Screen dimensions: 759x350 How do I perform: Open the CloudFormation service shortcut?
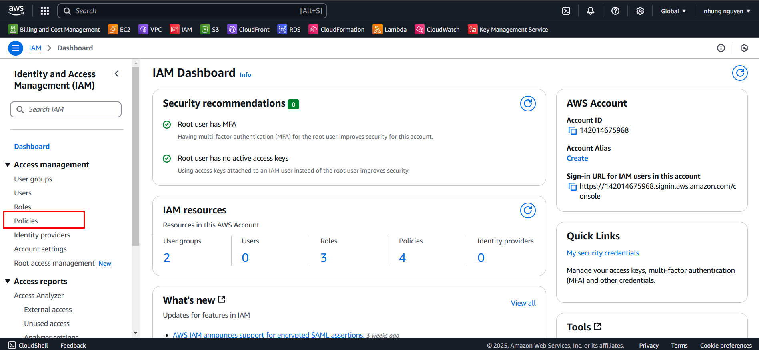point(336,29)
